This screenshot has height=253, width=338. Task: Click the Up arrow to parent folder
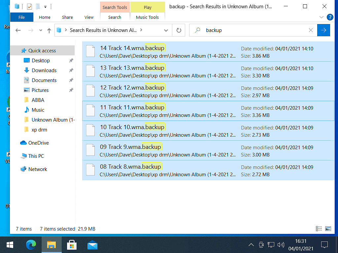(x=49, y=30)
